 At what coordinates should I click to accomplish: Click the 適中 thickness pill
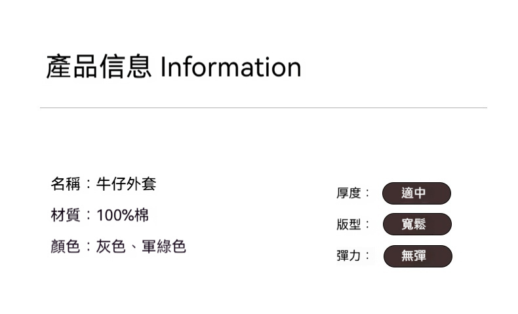[x=416, y=193]
